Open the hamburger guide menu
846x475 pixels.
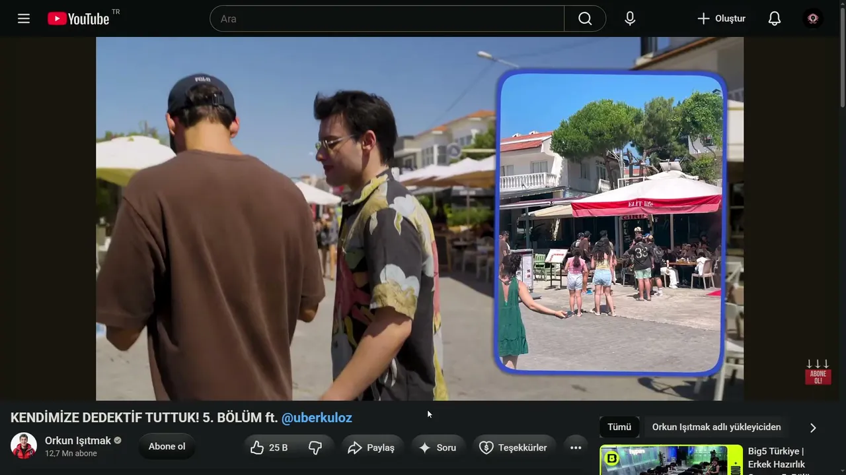click(x=24, y=18)
